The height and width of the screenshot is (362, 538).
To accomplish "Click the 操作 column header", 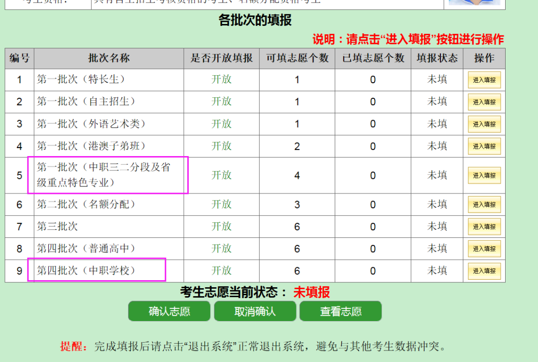I will click(x=484, y=58).
